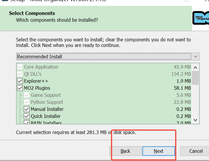
Task: Click the Python Support checkbox
Action: coord(27,102)
